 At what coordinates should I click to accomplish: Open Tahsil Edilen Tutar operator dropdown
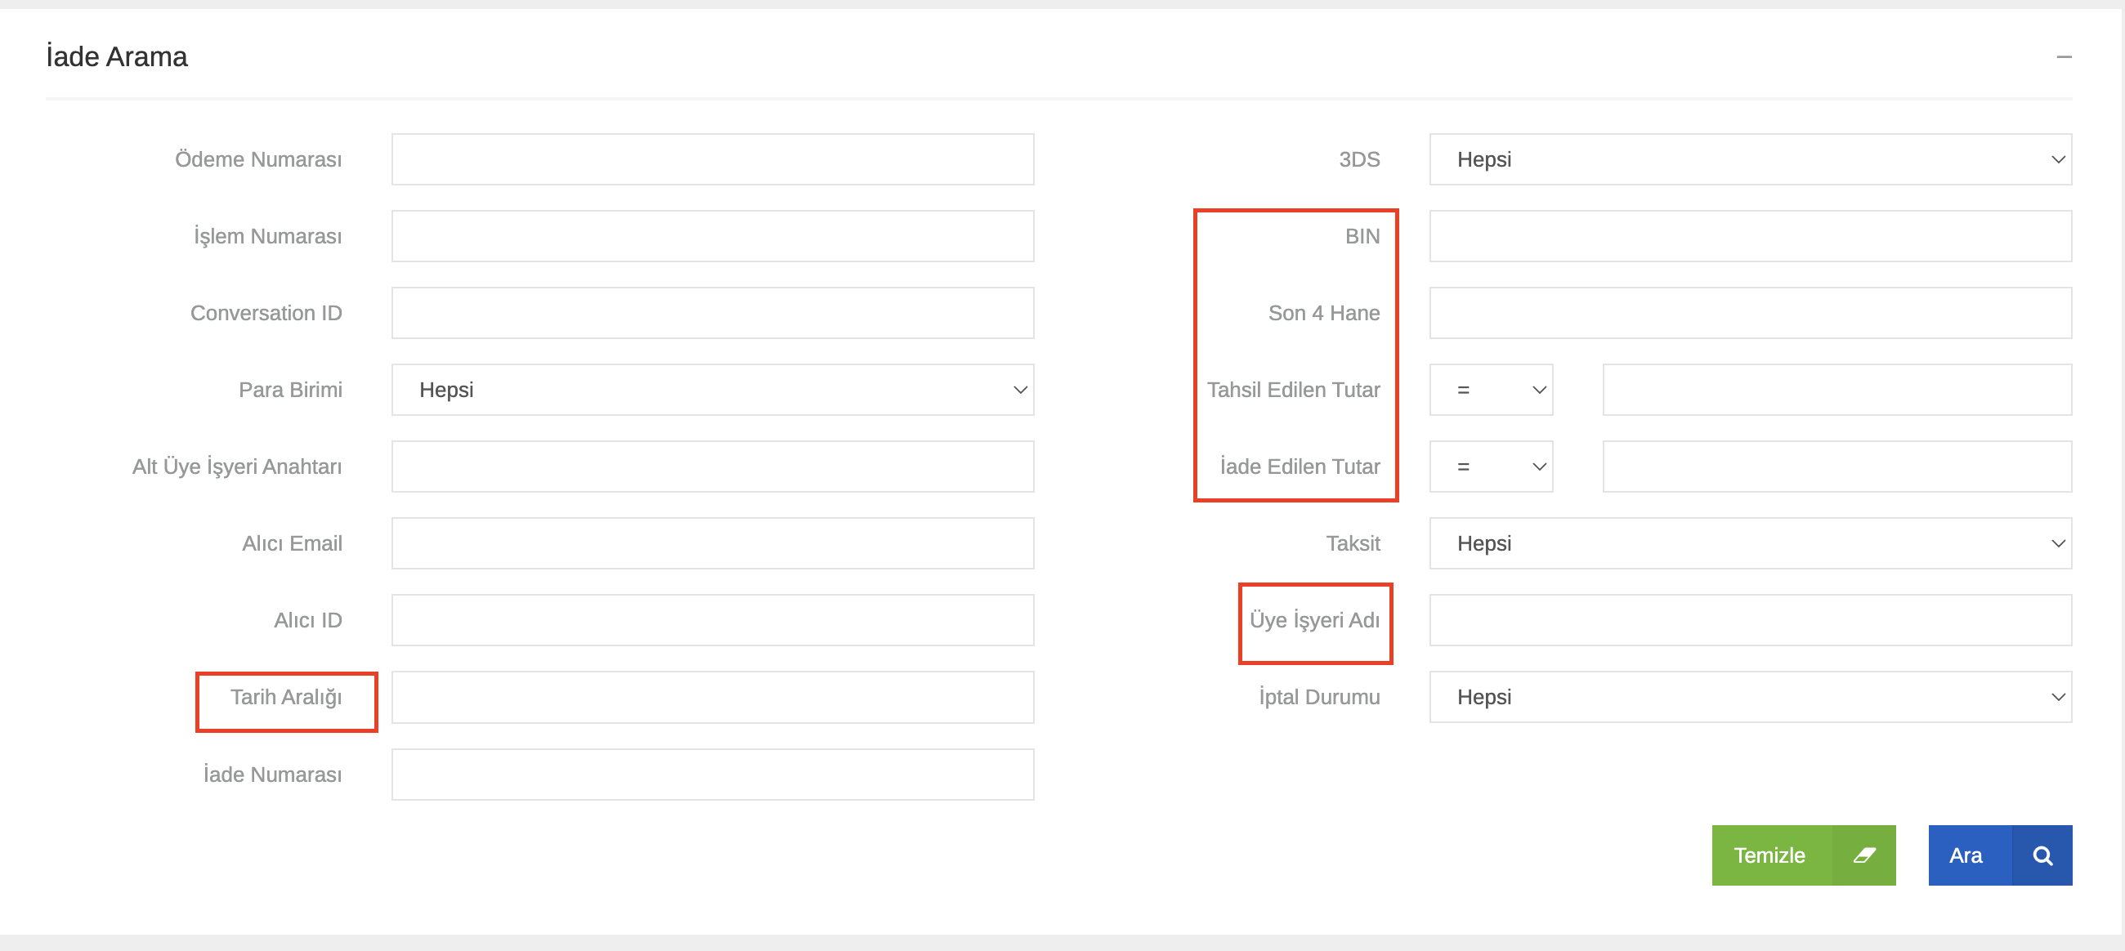(1491, 390)
